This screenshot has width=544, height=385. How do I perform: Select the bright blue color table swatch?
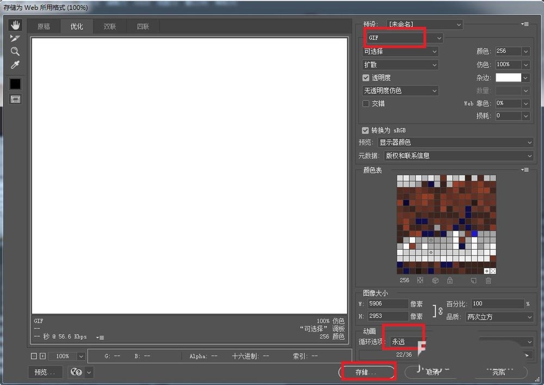(474, 234)
